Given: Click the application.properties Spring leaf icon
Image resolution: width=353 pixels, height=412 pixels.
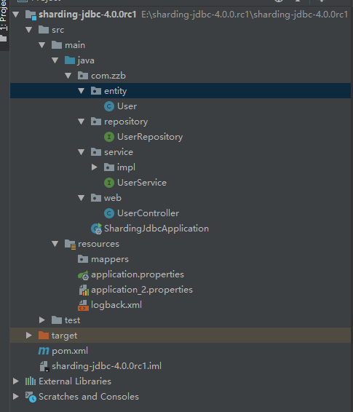Looking at the screenshot, I should pos(83,275).
